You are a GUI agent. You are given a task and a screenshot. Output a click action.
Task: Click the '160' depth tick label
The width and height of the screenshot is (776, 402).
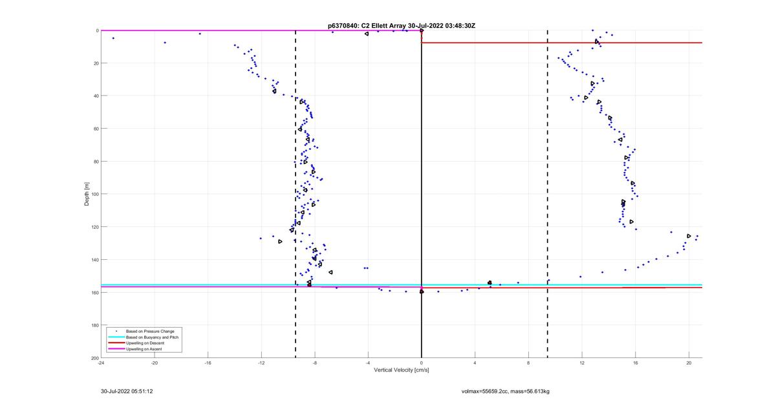[94, 292]
